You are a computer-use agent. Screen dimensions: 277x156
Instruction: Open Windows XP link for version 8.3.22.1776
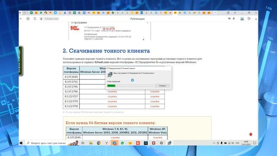[x=155, y=107]
